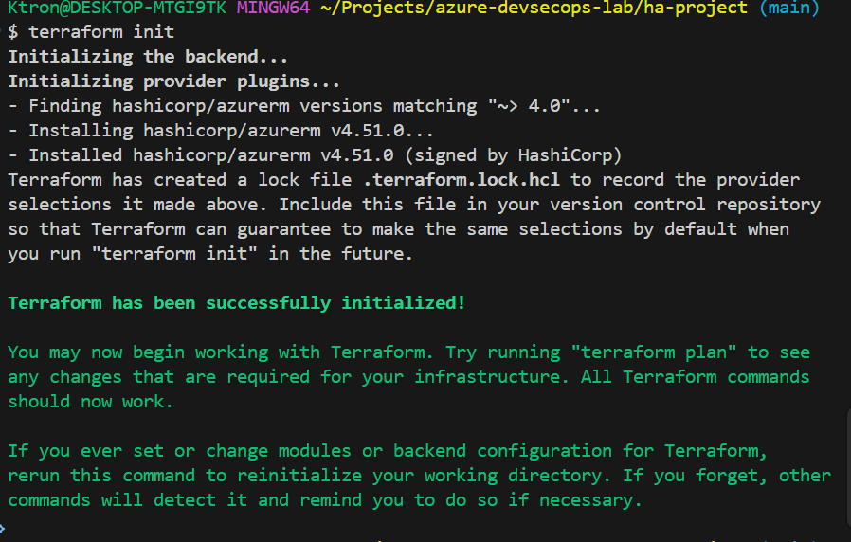Click the Ktron@DESKTOP-MTGI9TK username text
The height and width of the screenshot is (542, 851).
[118, 8]
